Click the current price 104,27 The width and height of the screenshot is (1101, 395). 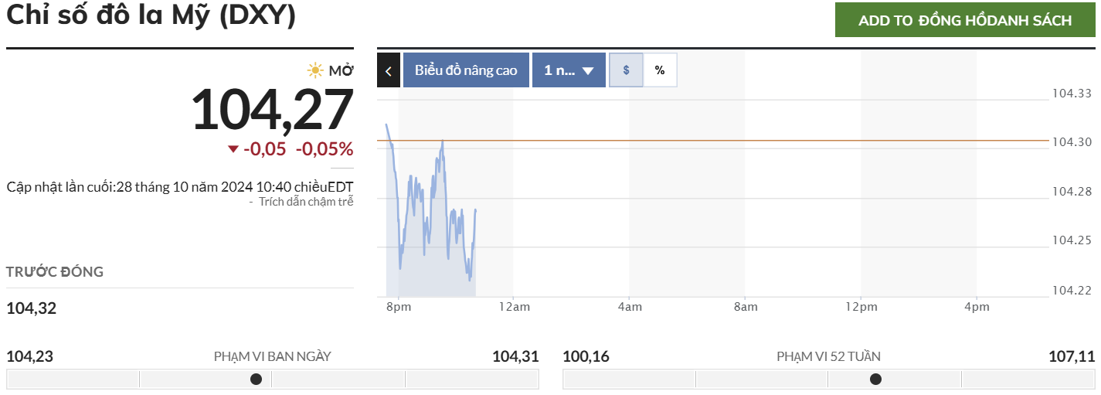coord(272,110)
